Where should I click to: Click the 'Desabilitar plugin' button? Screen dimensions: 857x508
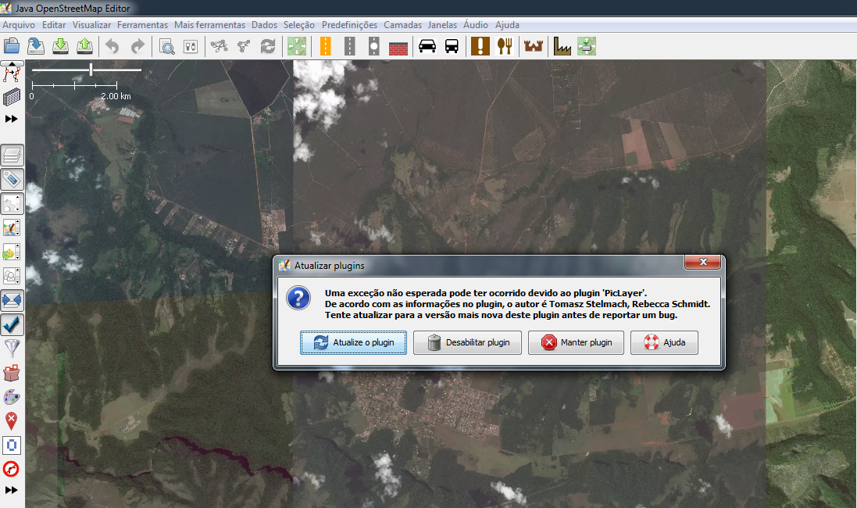(467, 342)
